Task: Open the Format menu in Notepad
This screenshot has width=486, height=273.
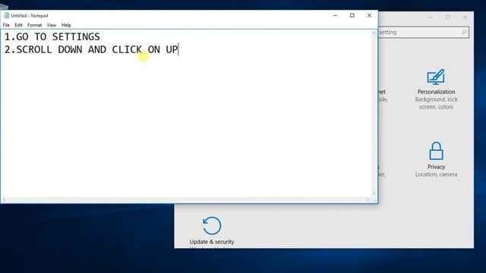Action: [34, 25]
